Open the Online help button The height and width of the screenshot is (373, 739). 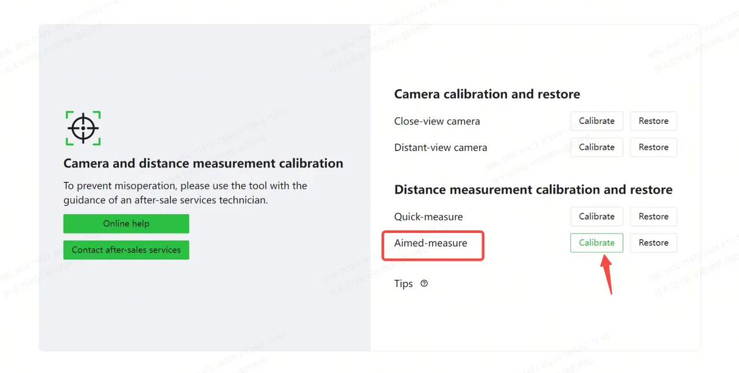point(126,224)
